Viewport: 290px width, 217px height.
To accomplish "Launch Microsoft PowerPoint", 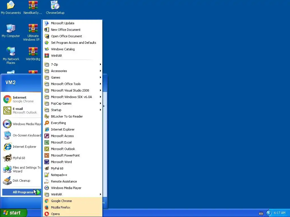I will coord(72,155).
